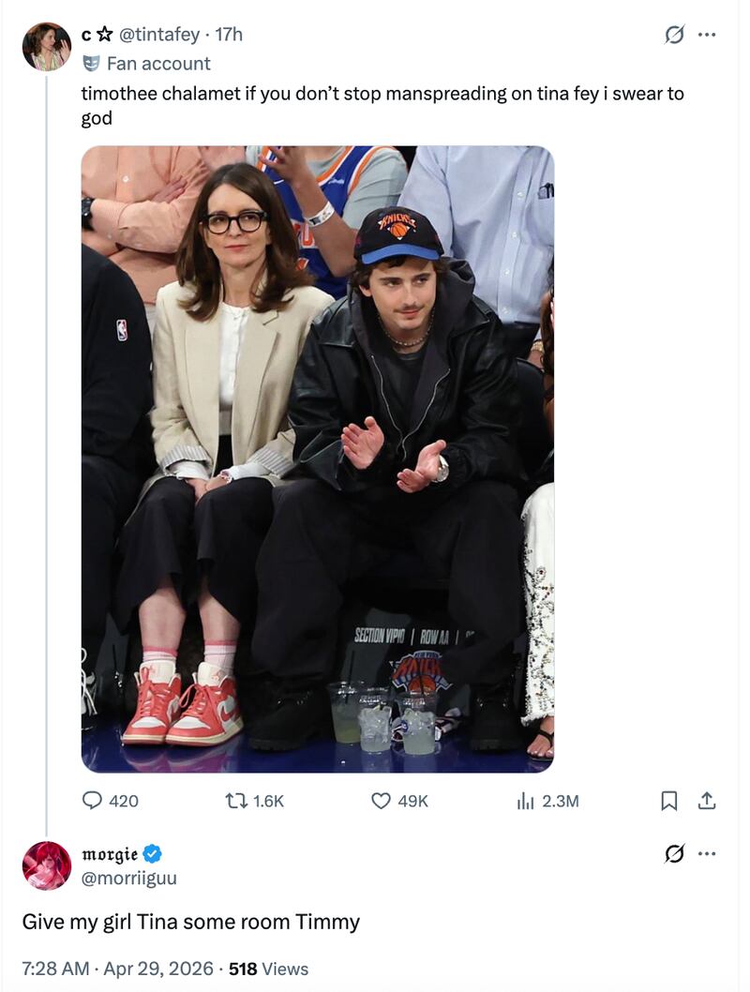750x992 pixels.
Task: Bookmark the tintafey tweet
Action: coord(669,801)
